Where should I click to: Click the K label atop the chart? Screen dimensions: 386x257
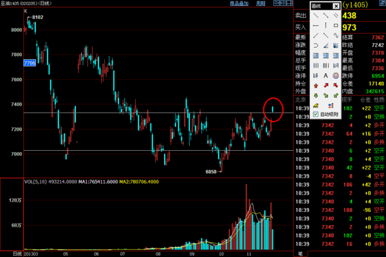pos(26,11)
